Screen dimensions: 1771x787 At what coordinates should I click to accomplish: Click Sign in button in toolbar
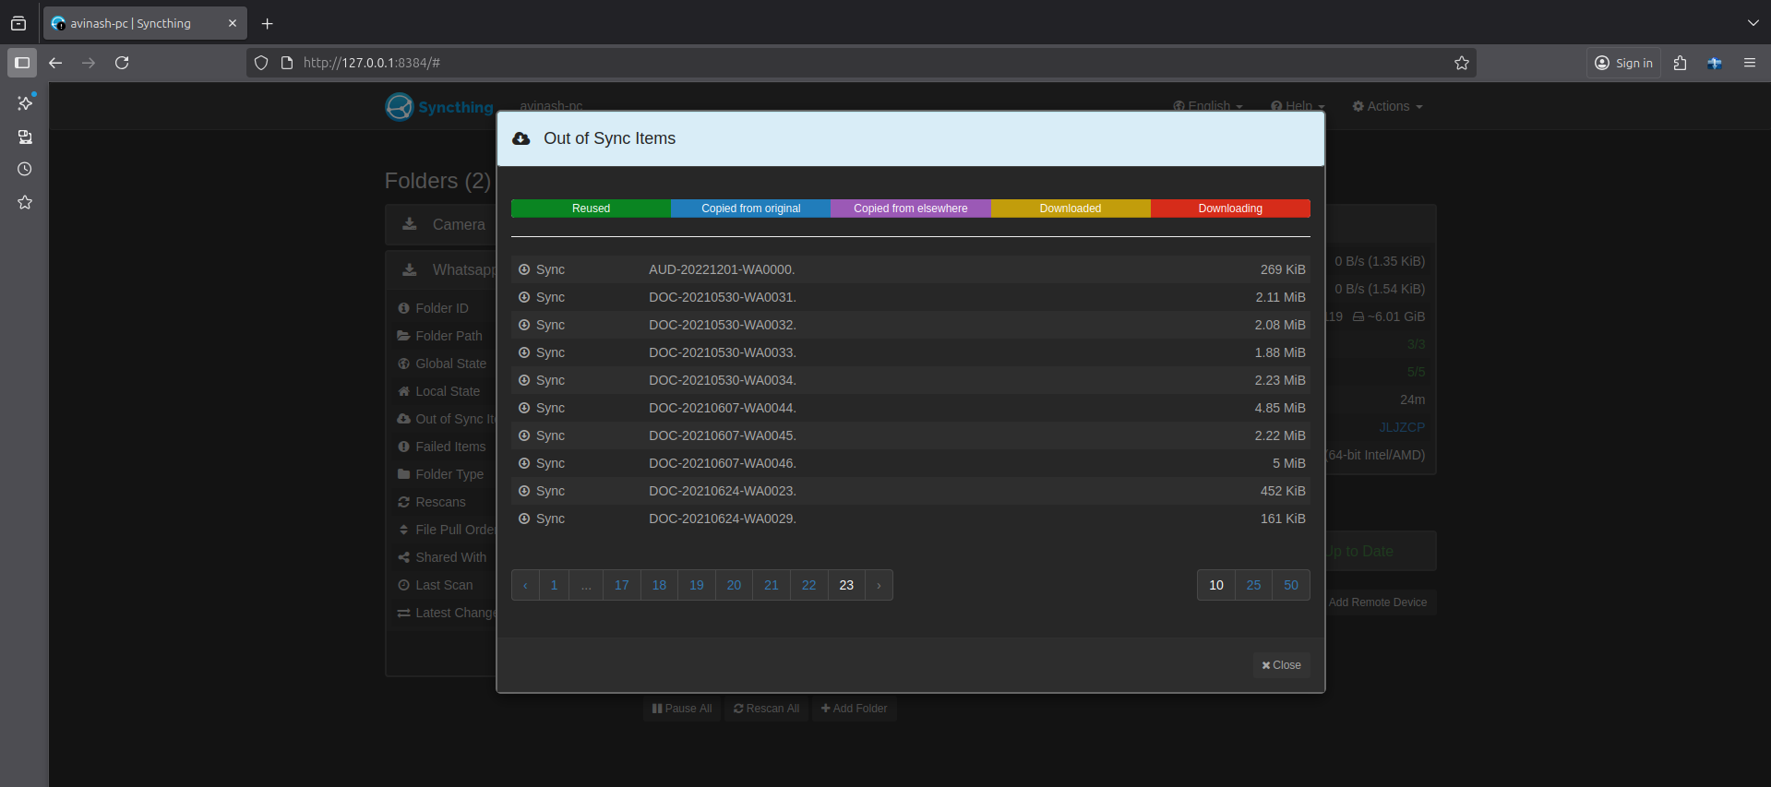click(x=1623, y=63)
